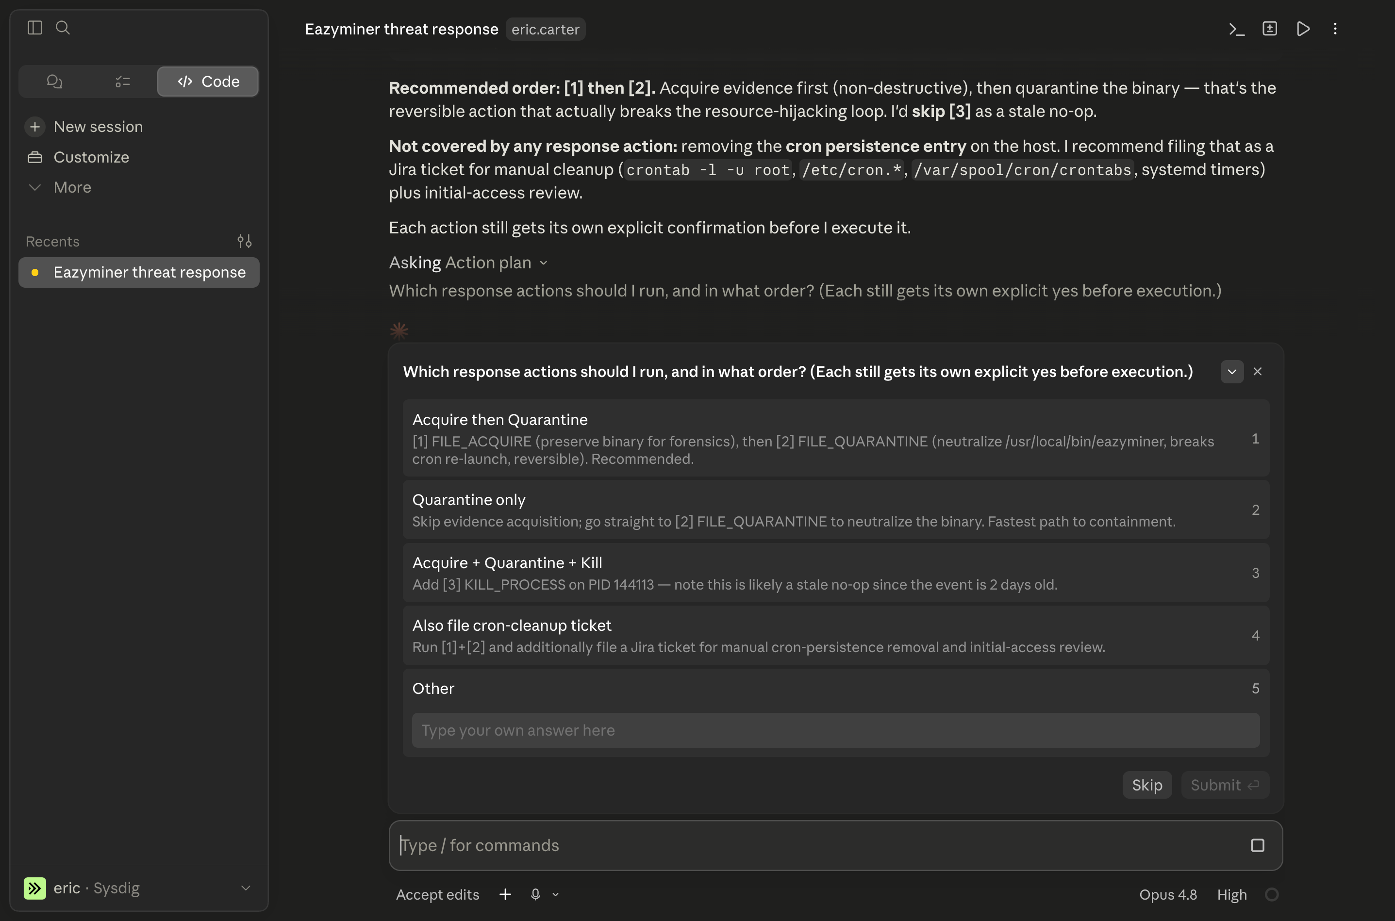Open the three-dot options menu

coord(1335,28)
